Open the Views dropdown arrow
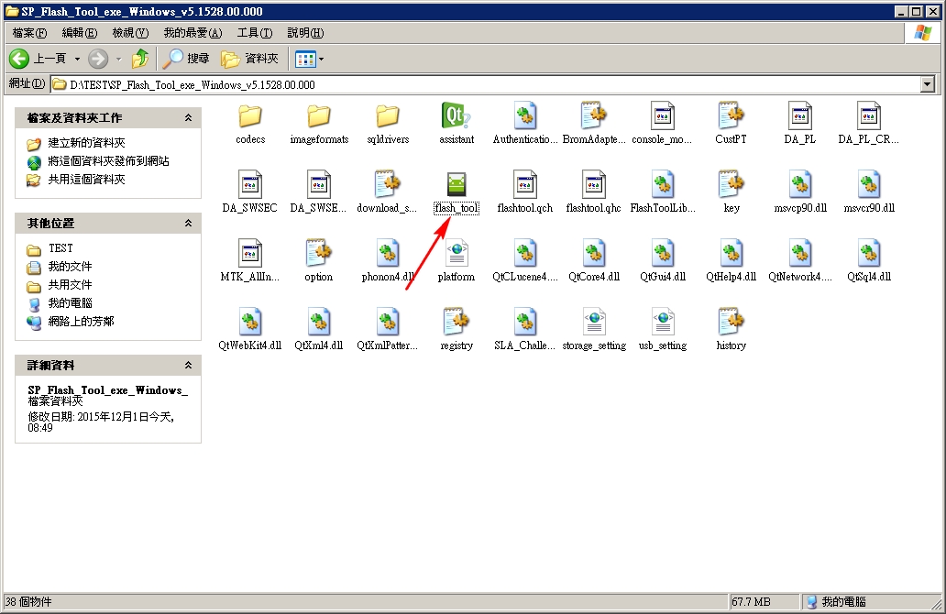 coord(321,59)
